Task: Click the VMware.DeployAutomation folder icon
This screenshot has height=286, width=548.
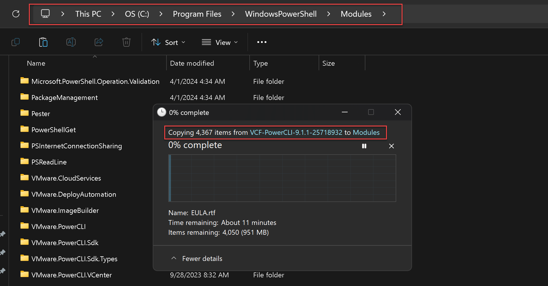Action: click(25, 194)
